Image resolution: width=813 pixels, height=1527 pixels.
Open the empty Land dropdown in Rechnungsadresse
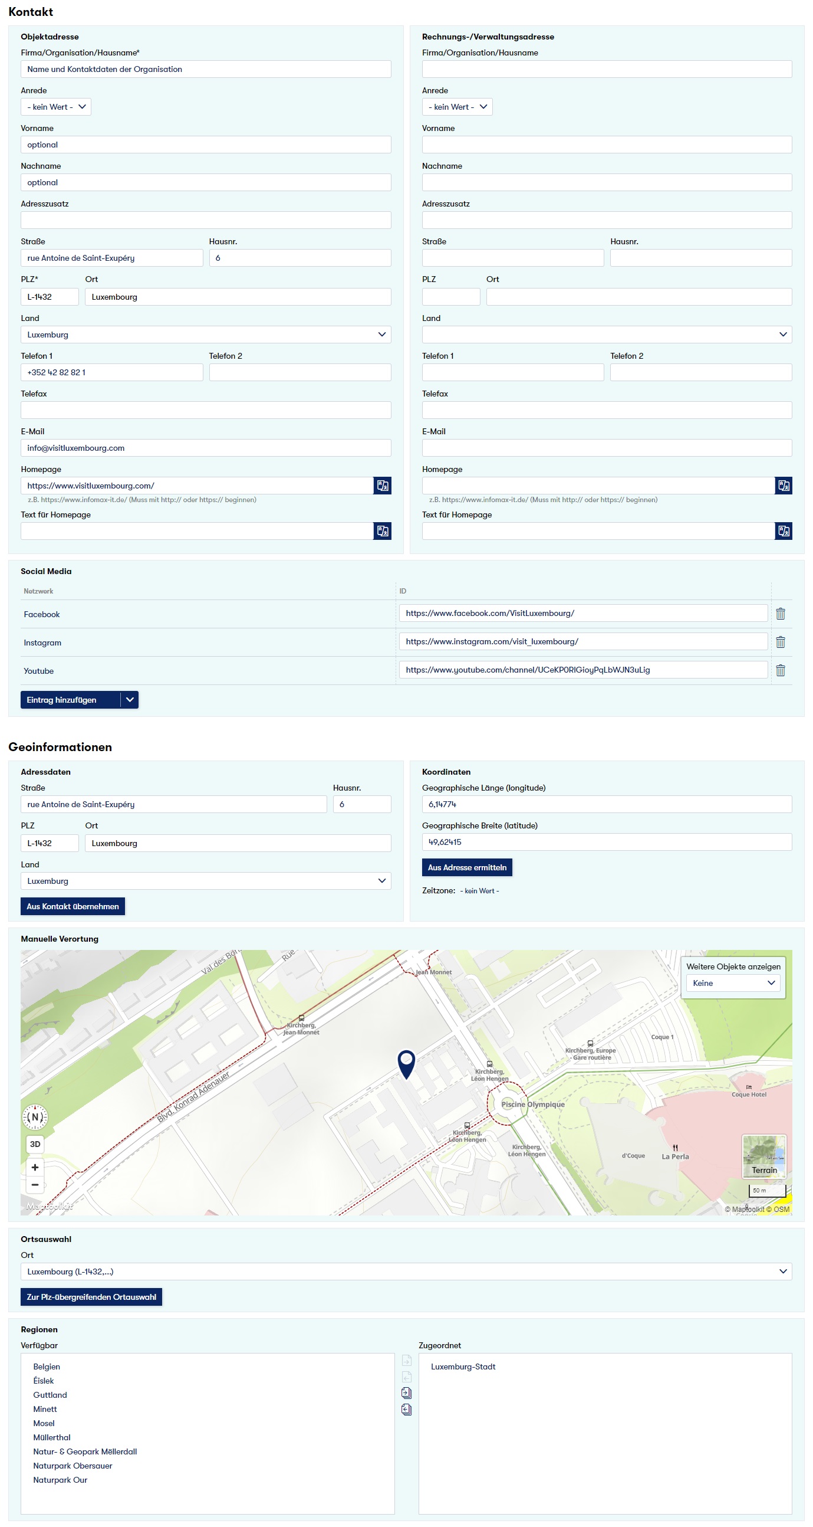[x=607, y=335]
